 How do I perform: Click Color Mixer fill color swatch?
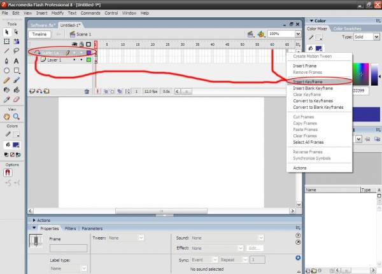click(x=319, y=48)
